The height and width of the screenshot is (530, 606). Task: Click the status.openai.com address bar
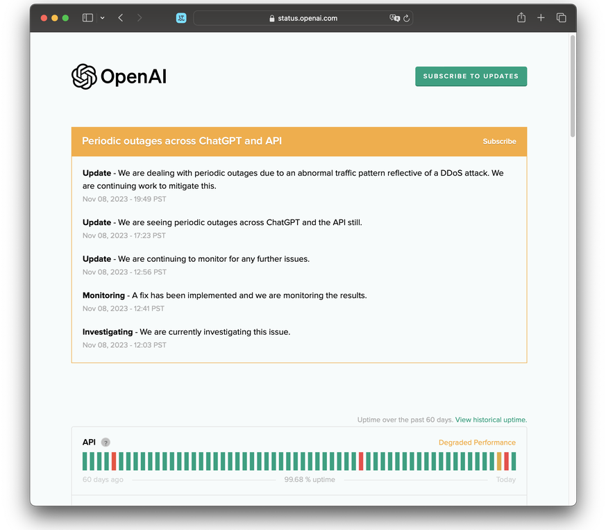303,18
